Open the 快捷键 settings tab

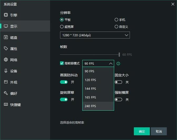coord(25,104)
